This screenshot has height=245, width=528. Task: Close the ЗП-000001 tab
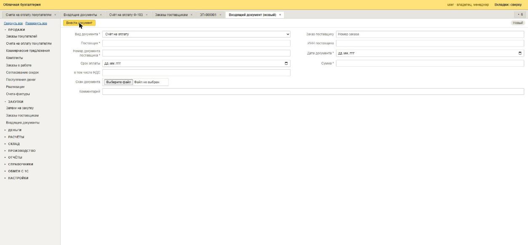(x=220, y=15)
